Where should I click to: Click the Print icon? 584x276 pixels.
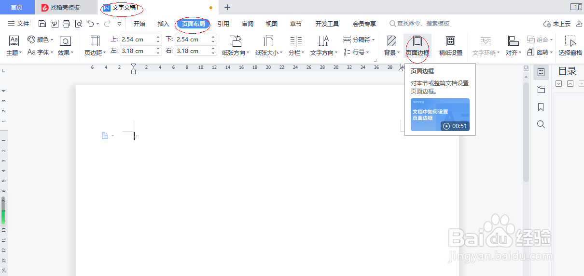pos(67,24)
